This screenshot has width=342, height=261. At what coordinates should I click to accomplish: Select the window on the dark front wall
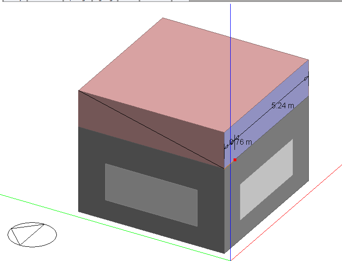[152, 195]
